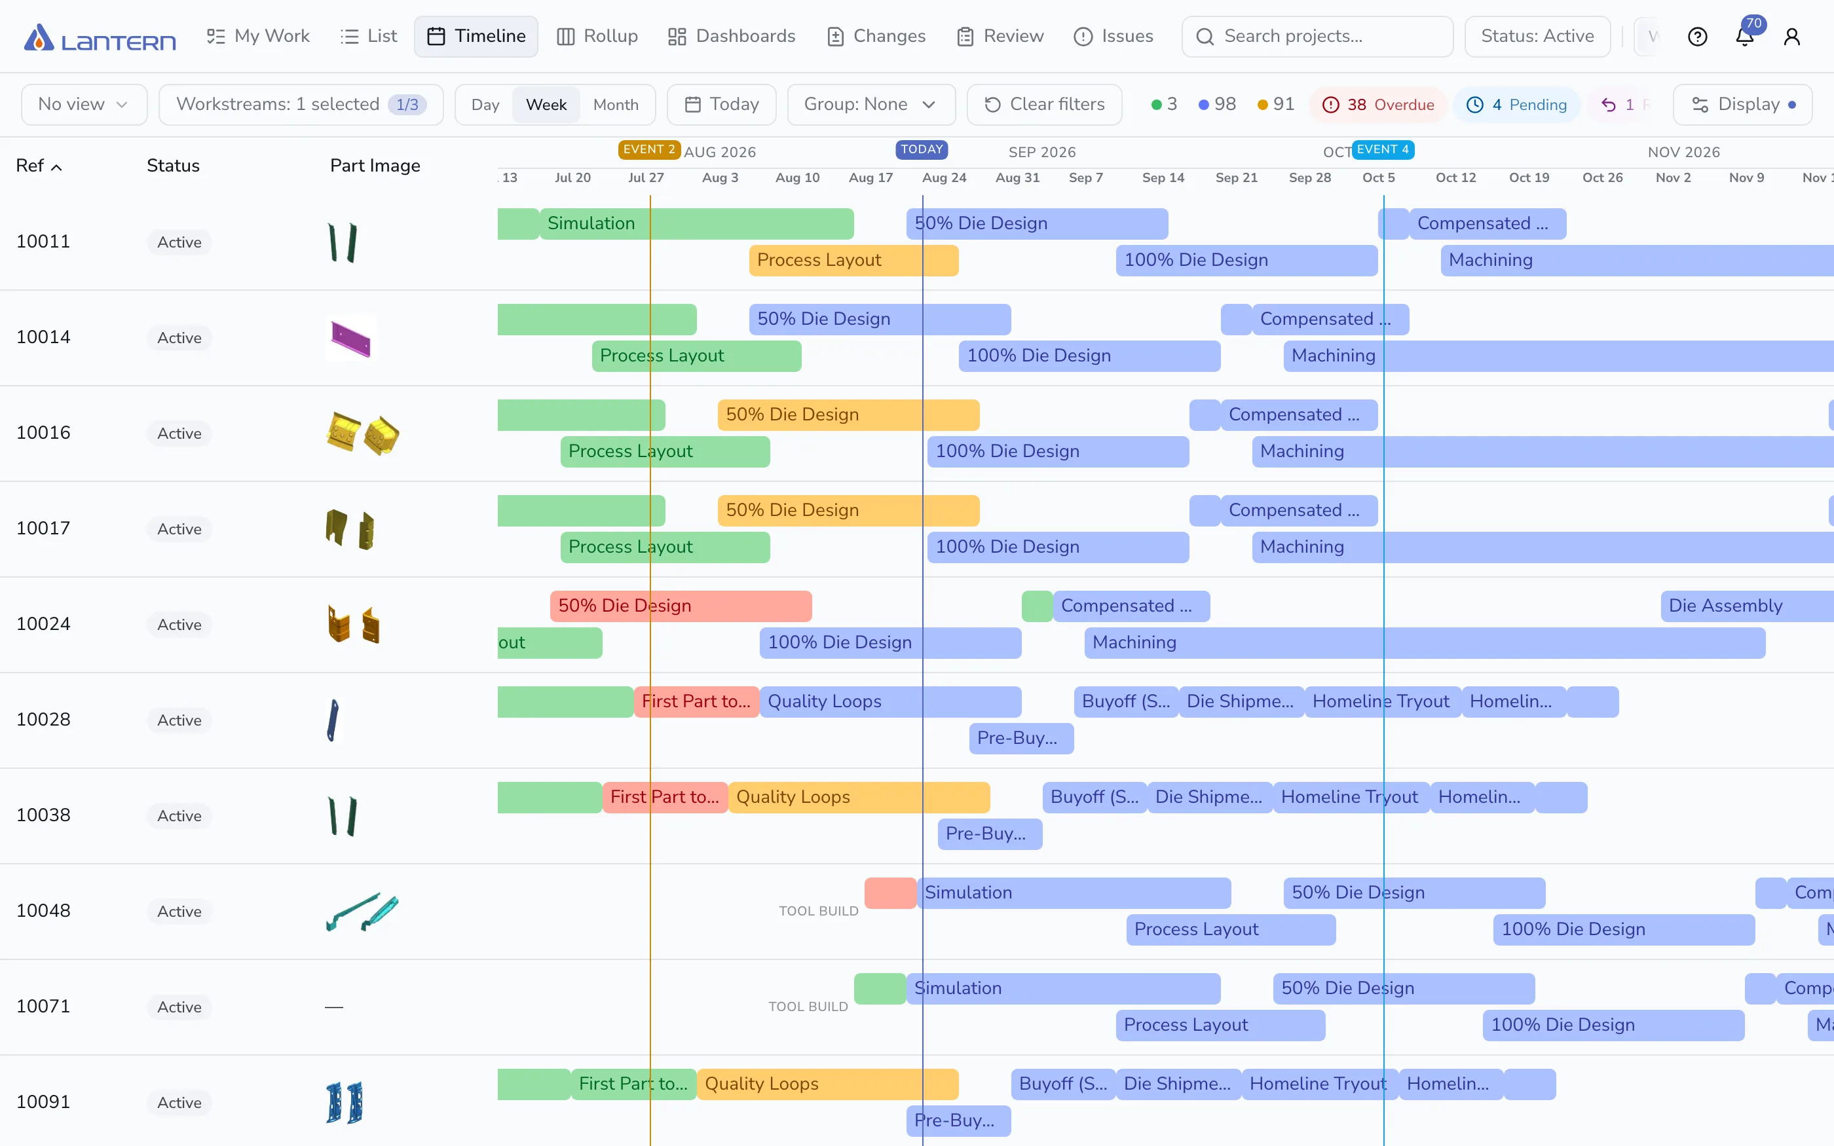Open the Display options menu
The height and width of the screenshot is (1146, 1834).
[x=1742, y=105]
